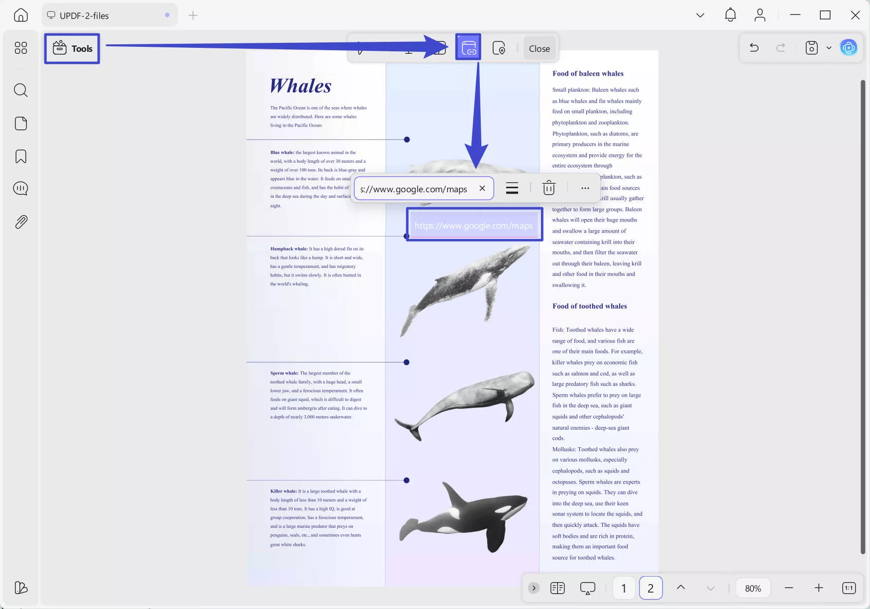Close the link editing toolbar
The height and width of the screenshot is (609, 870).
click(539, 48)
